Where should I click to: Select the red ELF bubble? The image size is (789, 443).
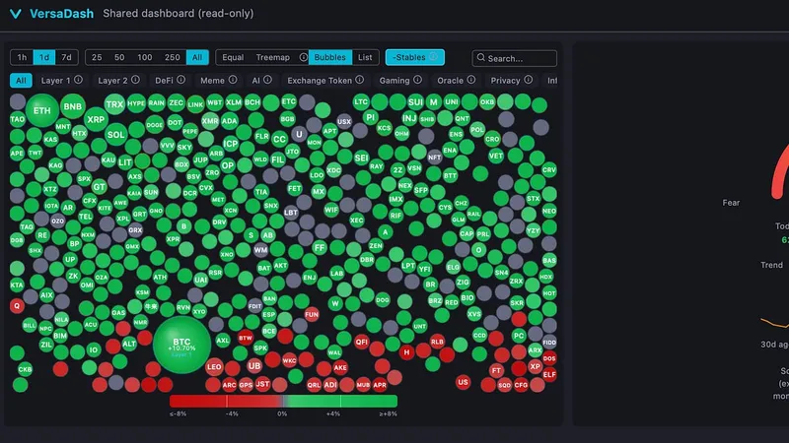549,375
